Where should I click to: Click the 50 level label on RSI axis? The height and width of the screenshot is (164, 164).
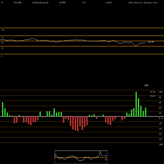pyautogui.click(x=2, y=43)
